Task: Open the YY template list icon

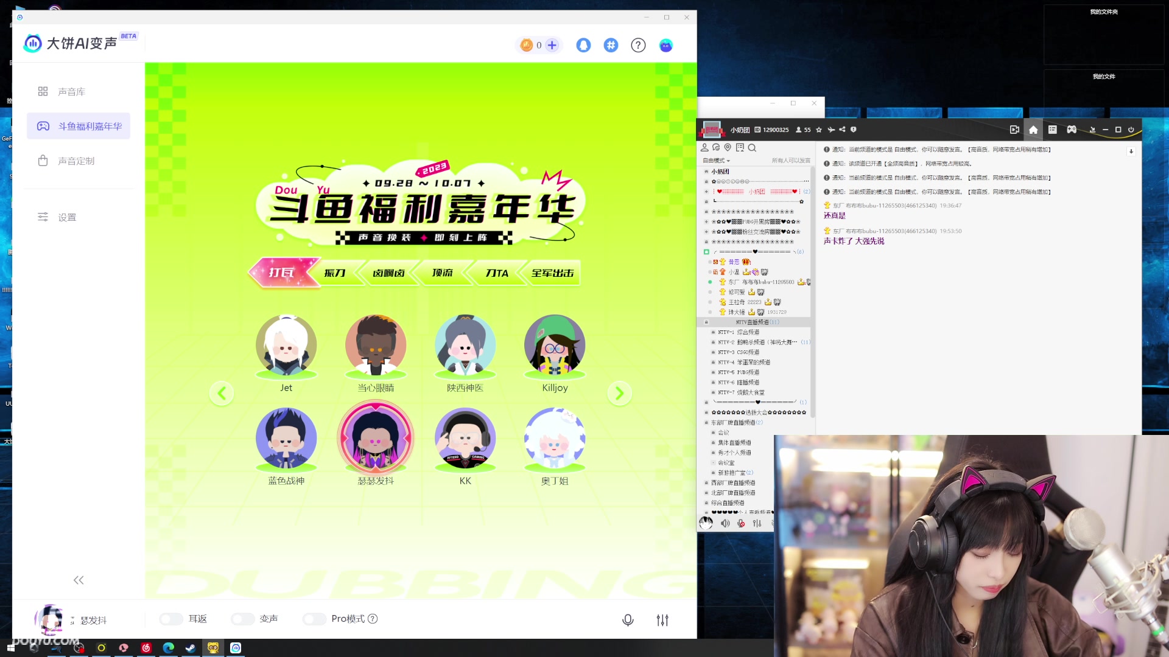Action: 1052,130
